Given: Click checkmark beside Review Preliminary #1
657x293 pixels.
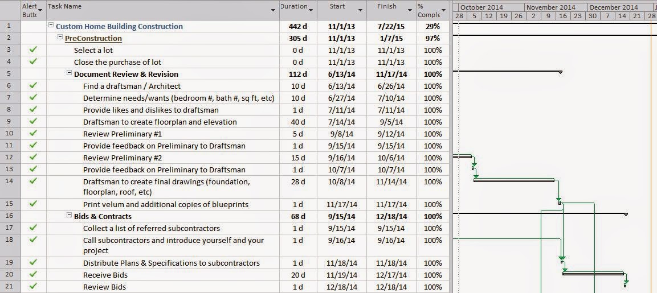Looking at the screenshot, I should point(33,134).
